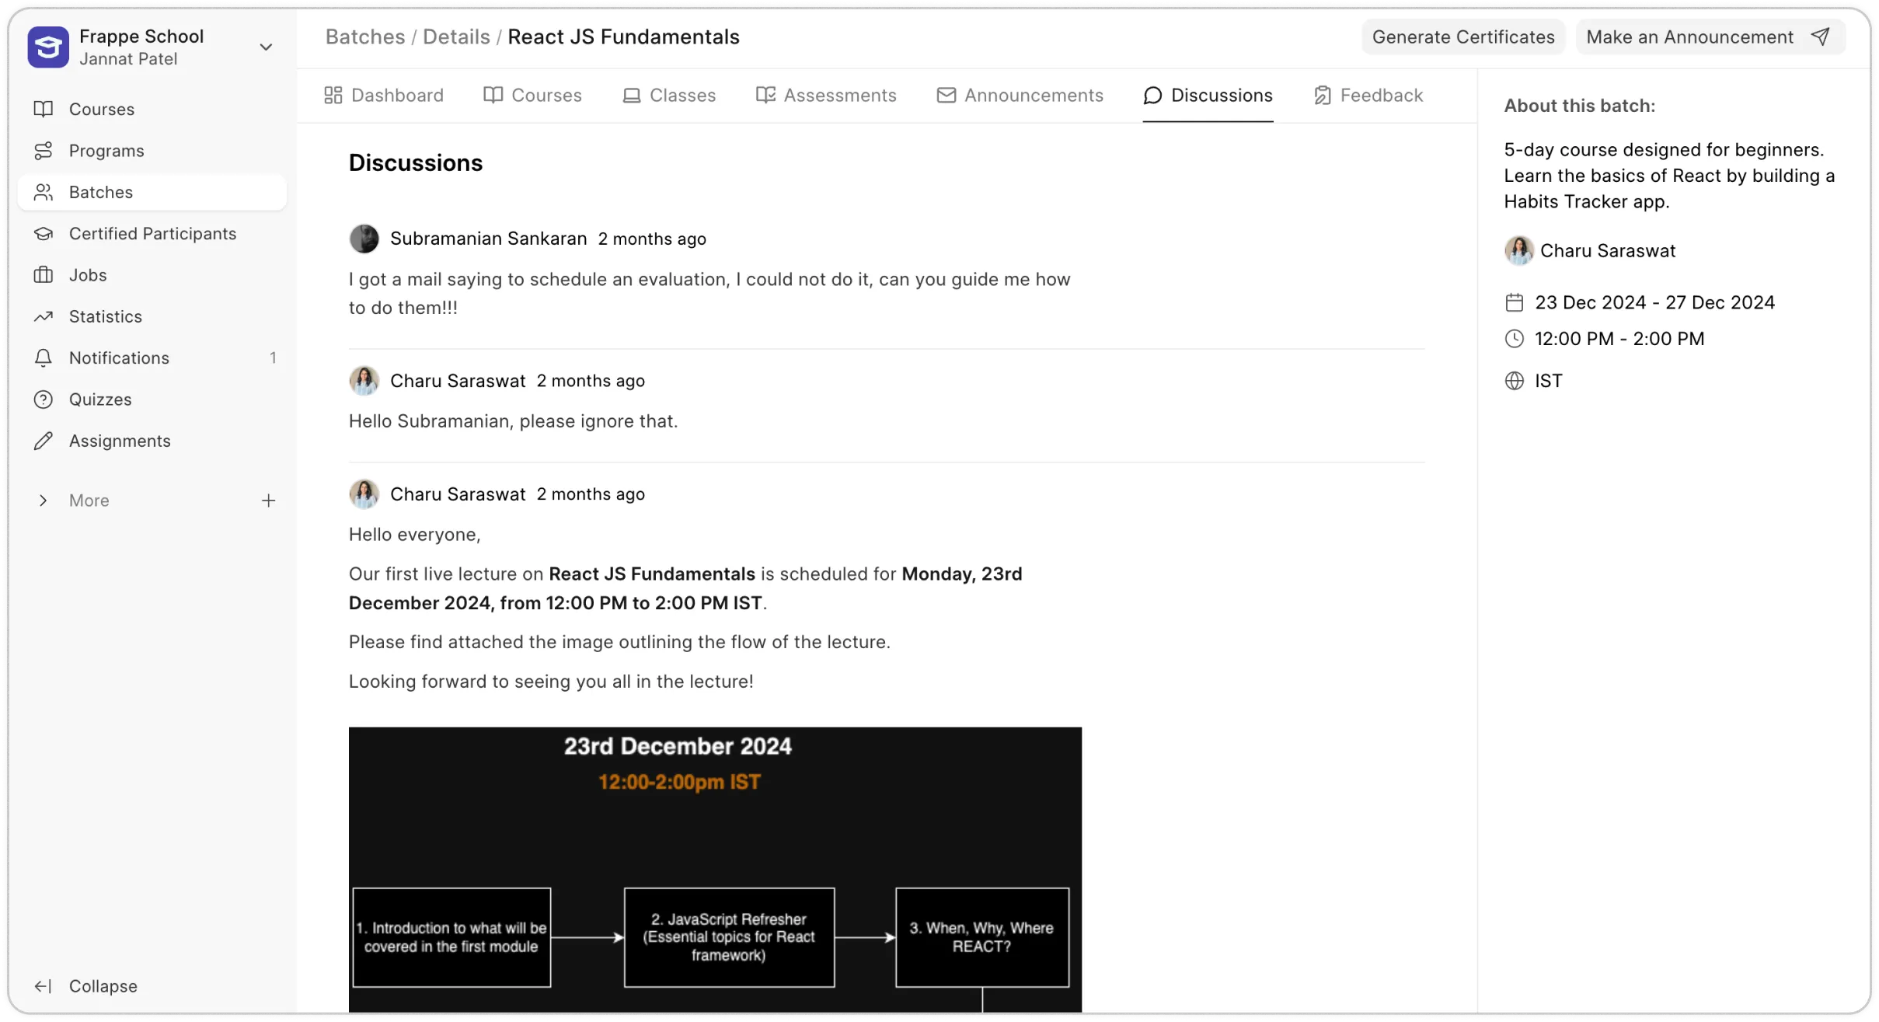Open the Jobs section
This screenshot has height=1022, width=1879.
click(x=87, y=275)
